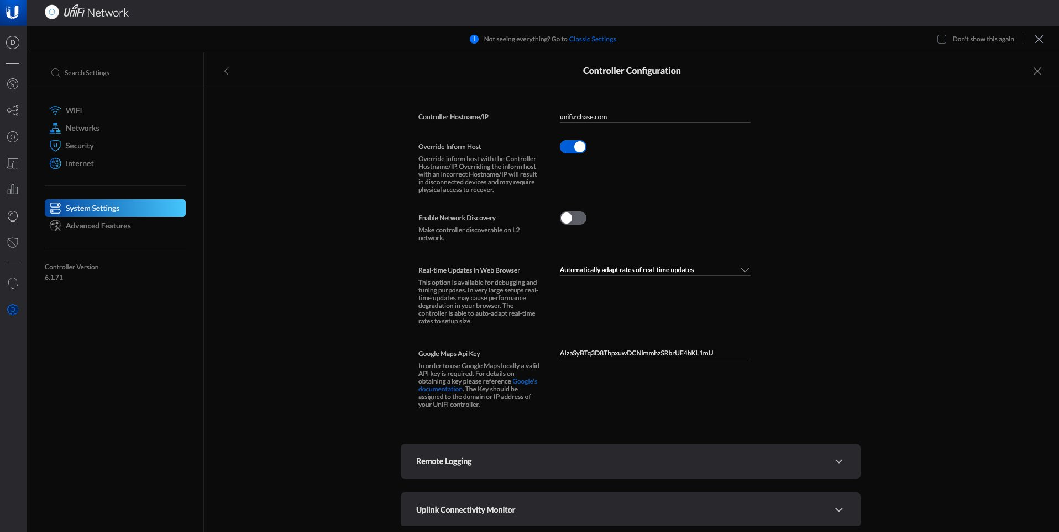This screenshot has height=532, width=1059.
Task: Click the Enable Network Discovery label
Action: (457, 218)
